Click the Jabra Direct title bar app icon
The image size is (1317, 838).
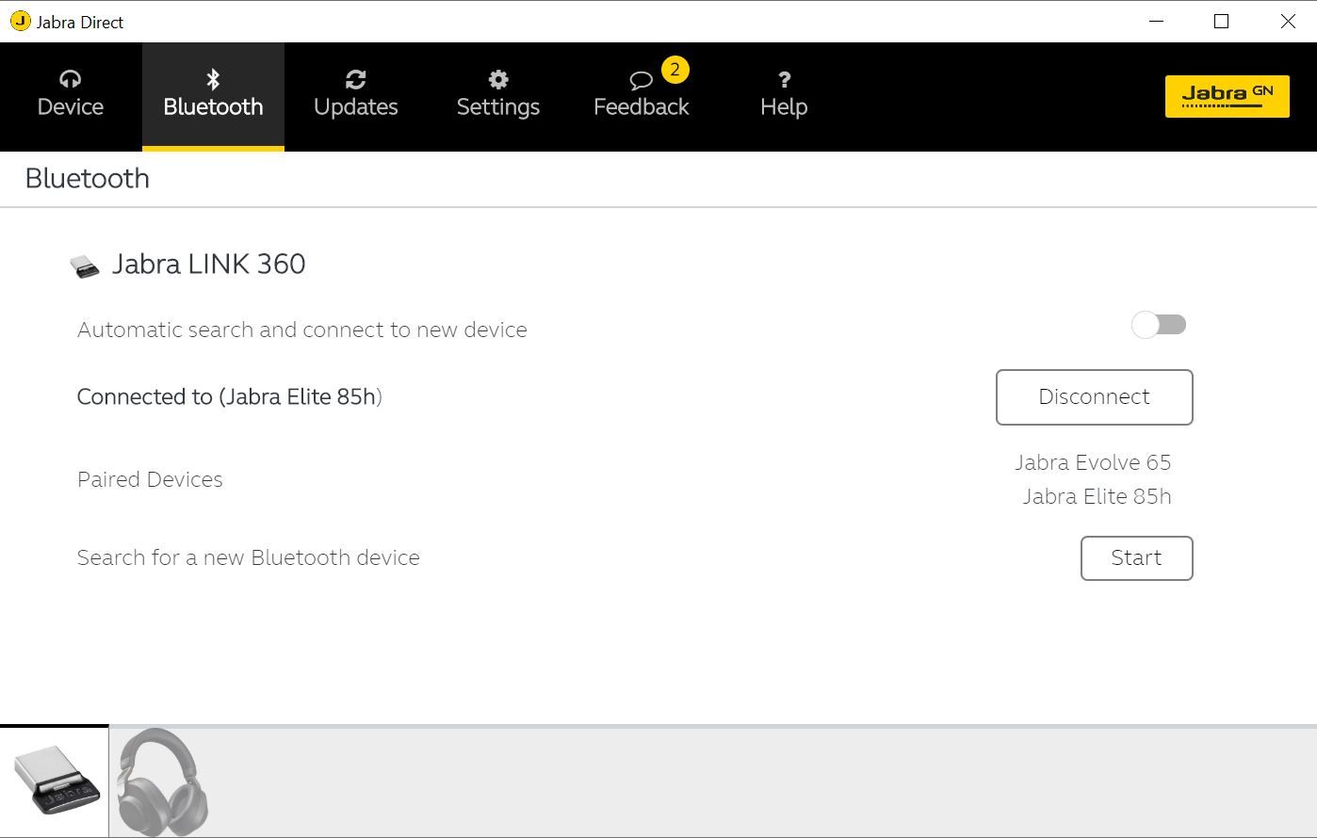click(20, 21)
